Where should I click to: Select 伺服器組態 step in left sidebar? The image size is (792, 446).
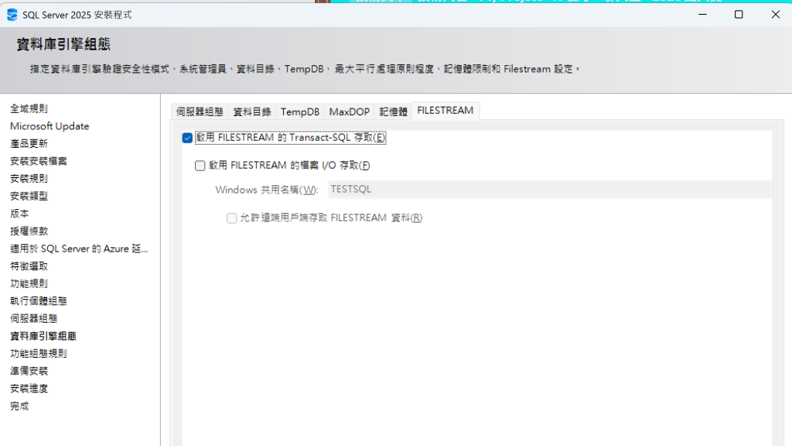(x=33, y=318)
